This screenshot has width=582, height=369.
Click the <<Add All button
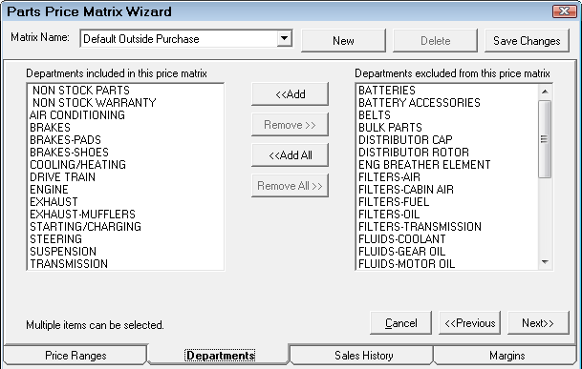coord(290,154)
